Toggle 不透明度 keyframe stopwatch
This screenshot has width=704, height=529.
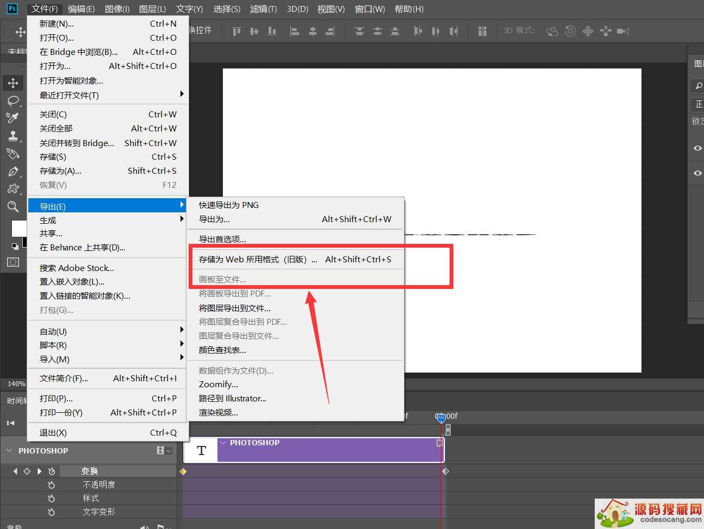[x=52, y=484]
